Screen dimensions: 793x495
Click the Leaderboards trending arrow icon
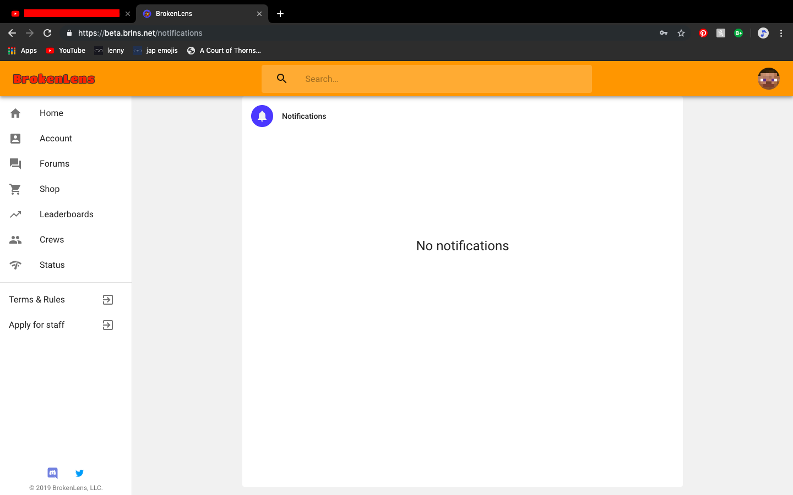pos(15,215)
